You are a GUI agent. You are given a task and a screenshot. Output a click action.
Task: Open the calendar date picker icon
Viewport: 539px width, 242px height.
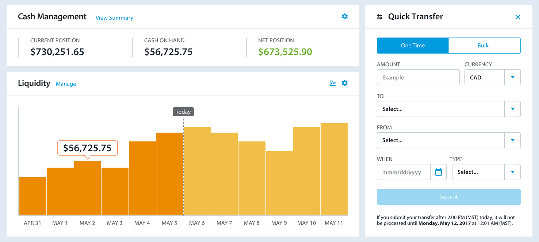tap(438, 172)
